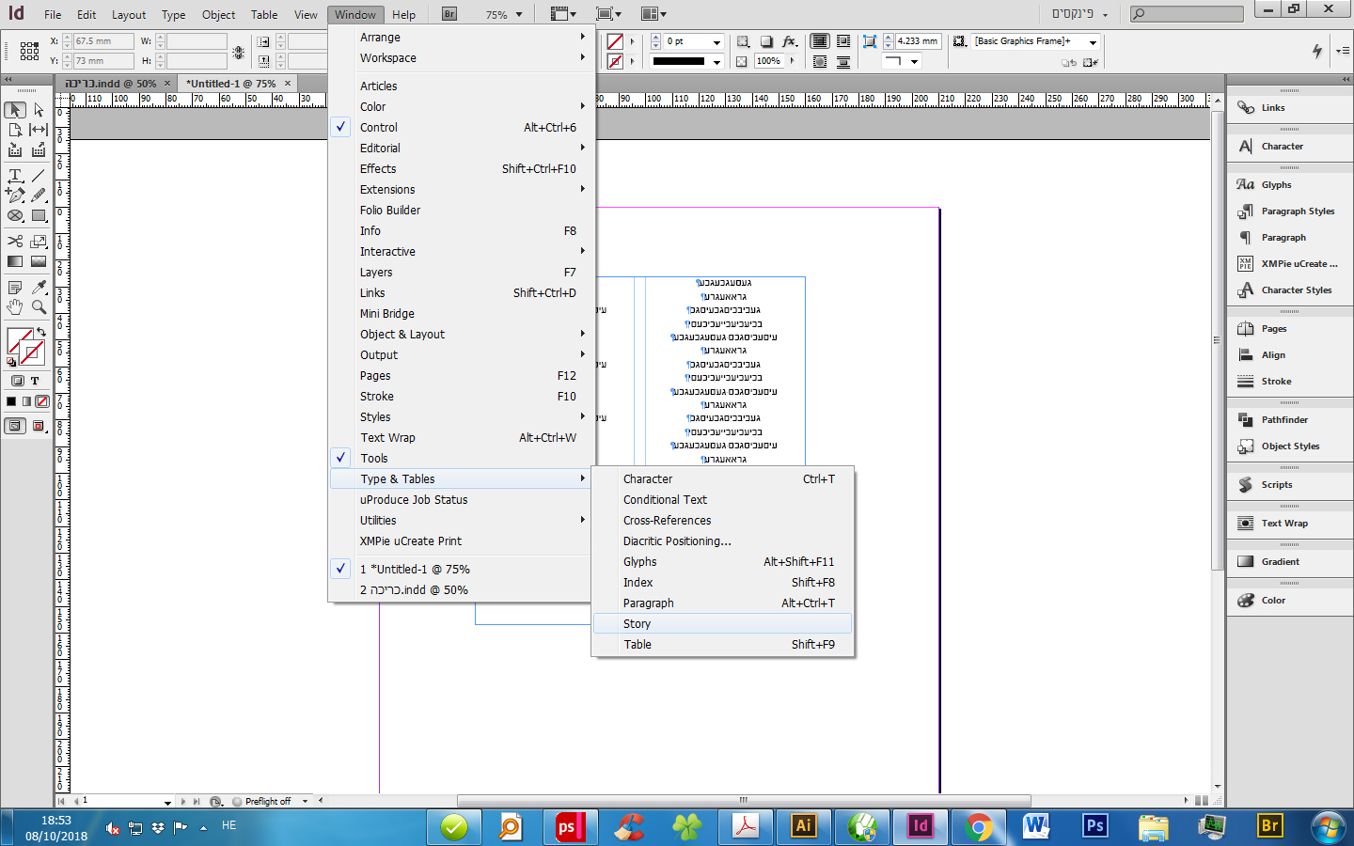Choose the Zoom magnifier tool
The width and height of the screenshot is (1354, 846).
[39, 307]
